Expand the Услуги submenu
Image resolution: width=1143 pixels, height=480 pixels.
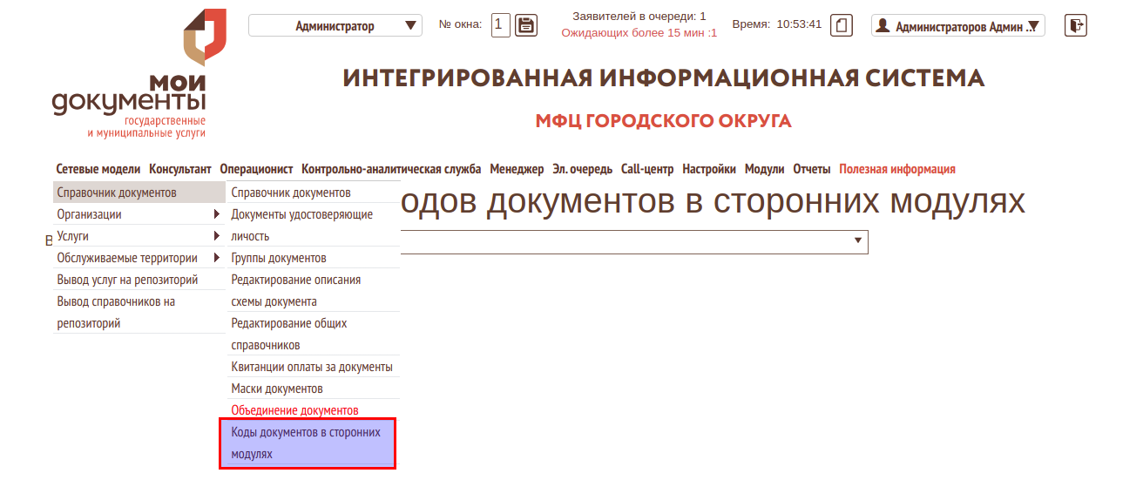(139, 236)
